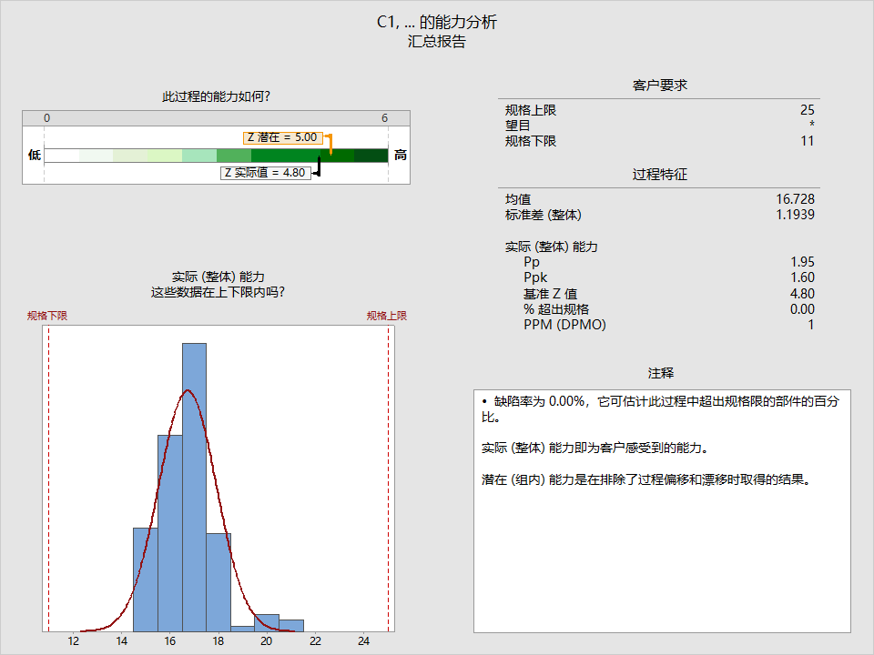Select the 望目 asterisk entry
874x655 pixels.
(x=810, y=125)
